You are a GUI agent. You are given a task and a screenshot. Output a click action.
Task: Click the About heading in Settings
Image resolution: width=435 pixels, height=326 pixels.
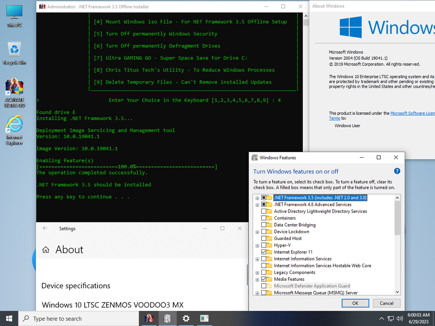point(69,249)
